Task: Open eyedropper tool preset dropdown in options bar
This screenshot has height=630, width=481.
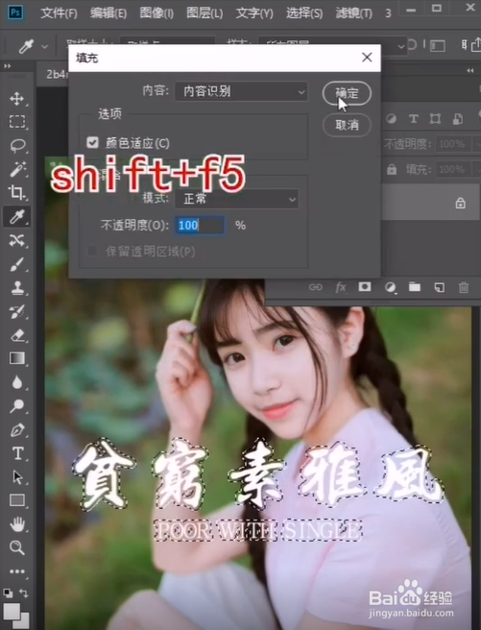Action: [44, 47]
